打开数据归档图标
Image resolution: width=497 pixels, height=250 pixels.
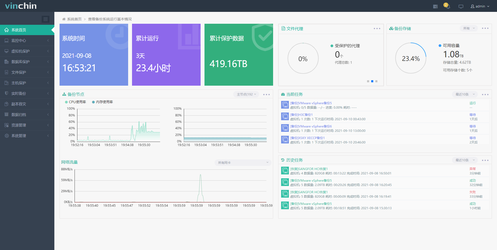(x=6, y=114)
